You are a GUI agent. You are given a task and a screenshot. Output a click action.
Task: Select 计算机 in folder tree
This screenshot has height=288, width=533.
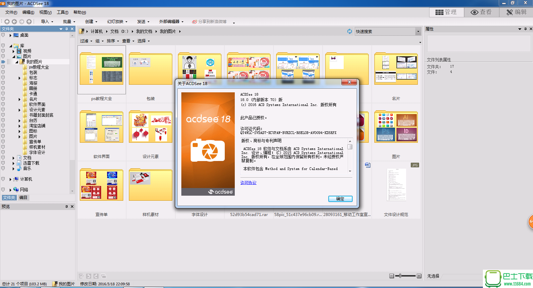click(x=26, y=179)
